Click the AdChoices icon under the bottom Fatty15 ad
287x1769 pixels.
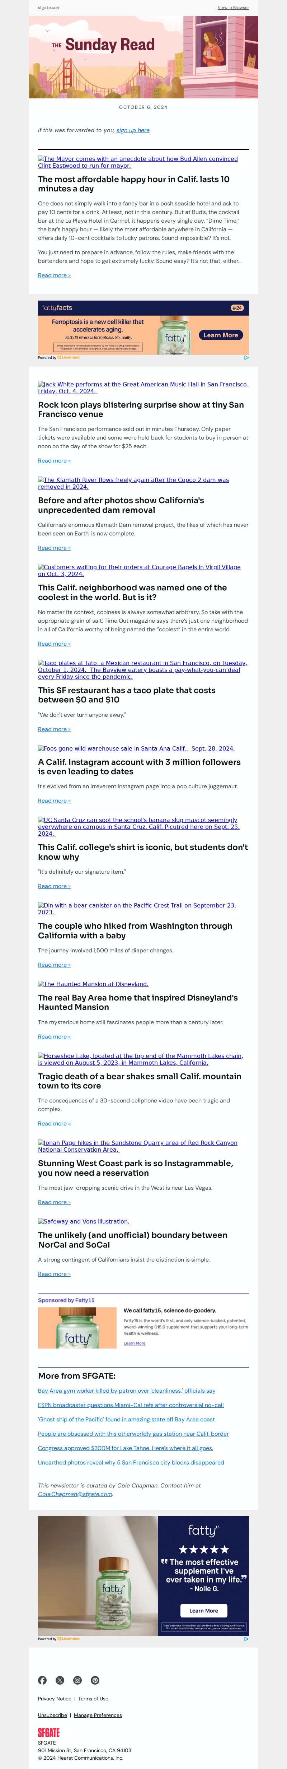coord(246,1639)
